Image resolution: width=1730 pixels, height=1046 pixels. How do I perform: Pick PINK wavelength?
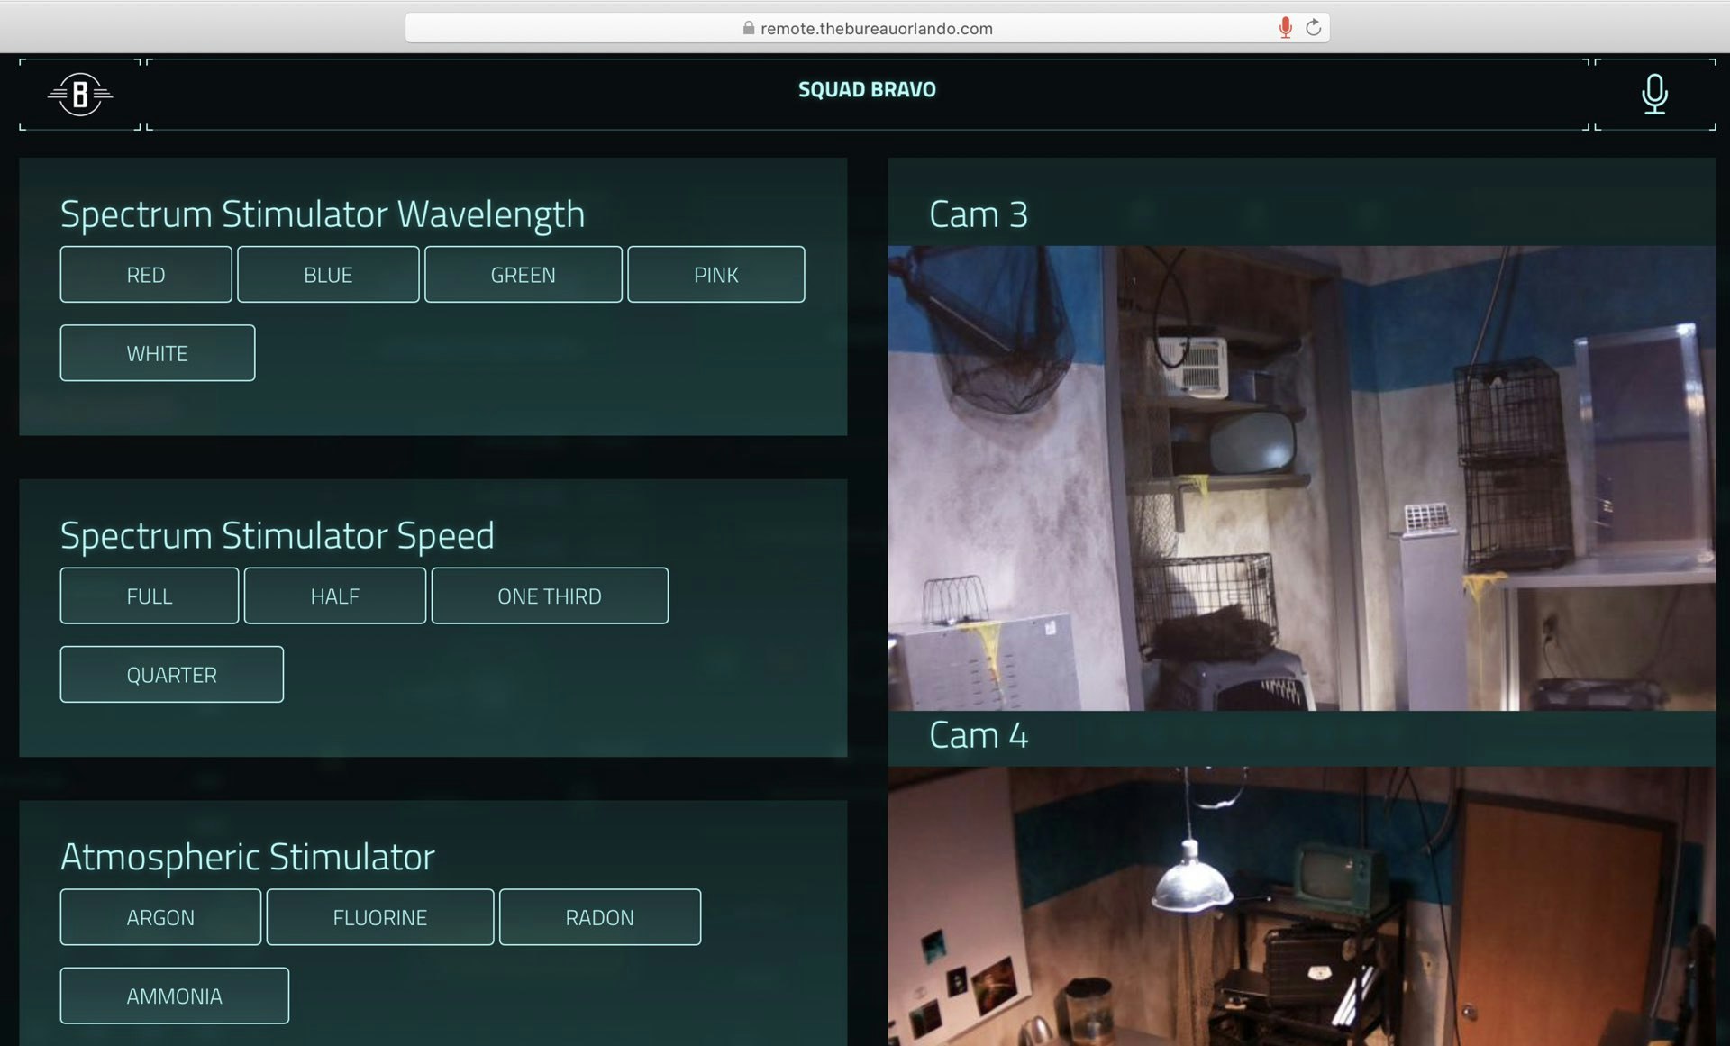(x=715, y=275)
